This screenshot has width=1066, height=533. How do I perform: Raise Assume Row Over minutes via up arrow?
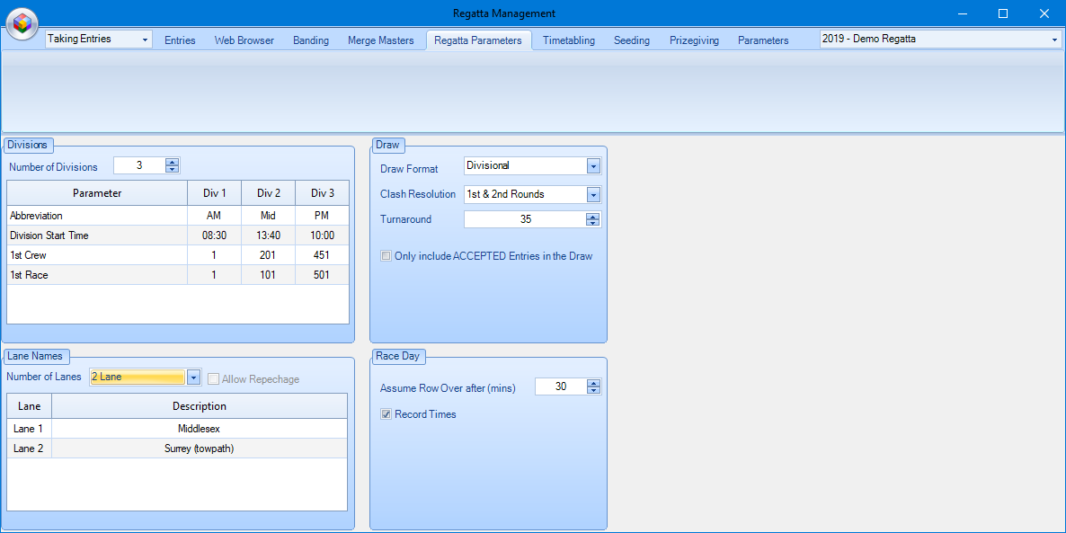pos(593,382)
